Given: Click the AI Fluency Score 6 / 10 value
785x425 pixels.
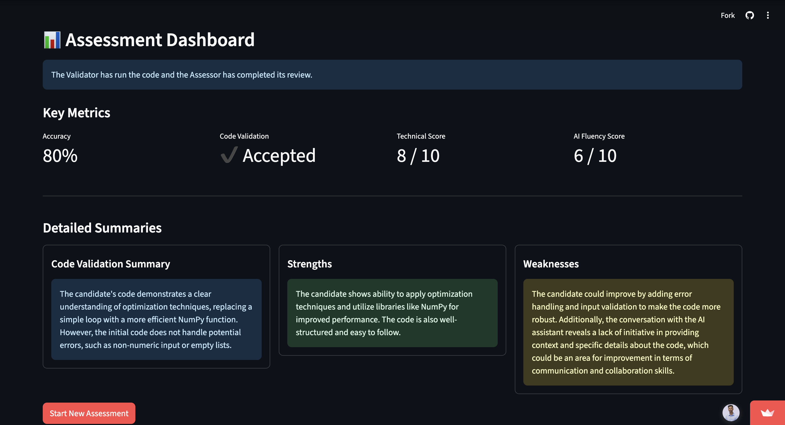Looking at the screenshot, I should point(595,156).
